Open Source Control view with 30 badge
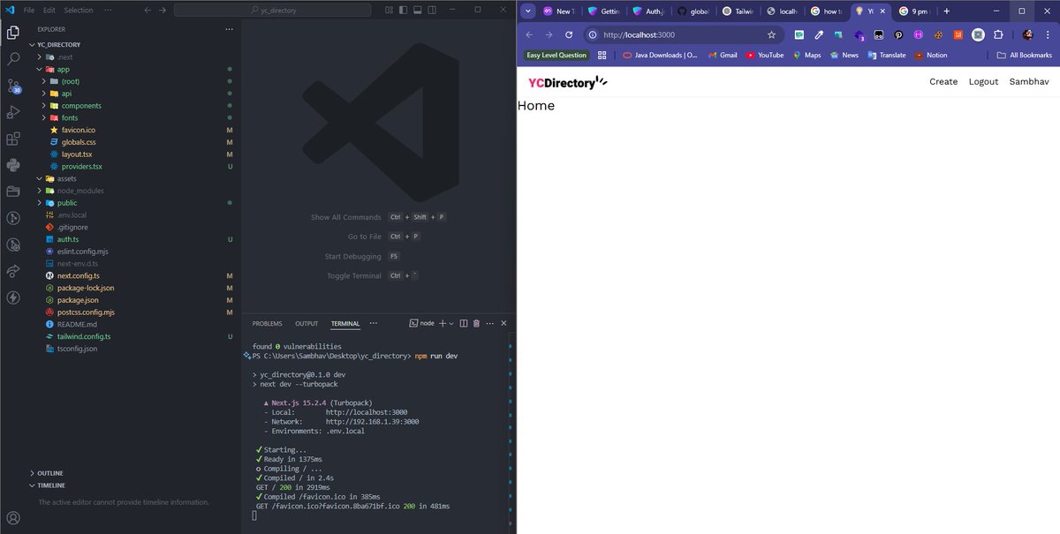Viewport: 1060px width, 534px height. click(x=13, y=86)
